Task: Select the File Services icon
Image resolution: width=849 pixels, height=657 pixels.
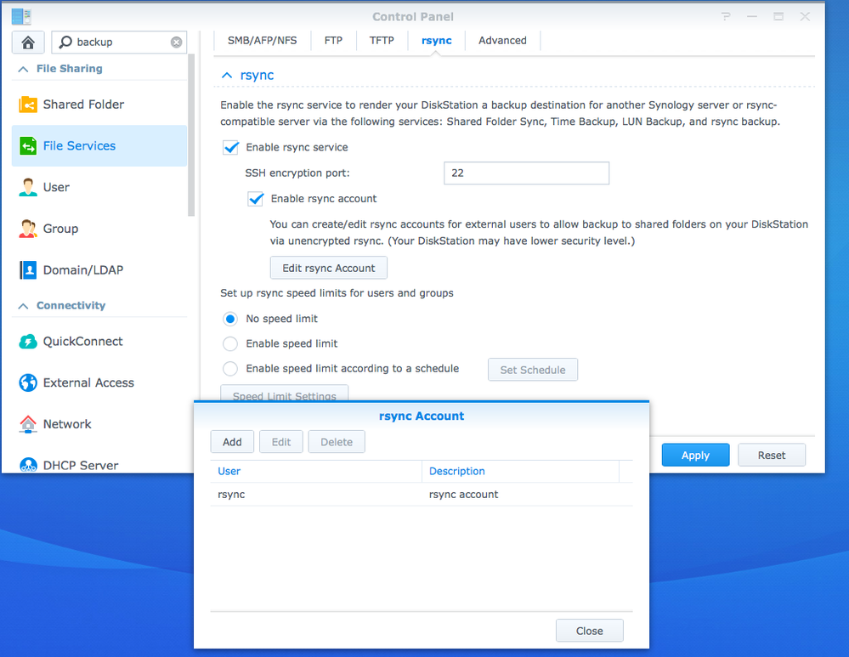Action: [27, 145]
